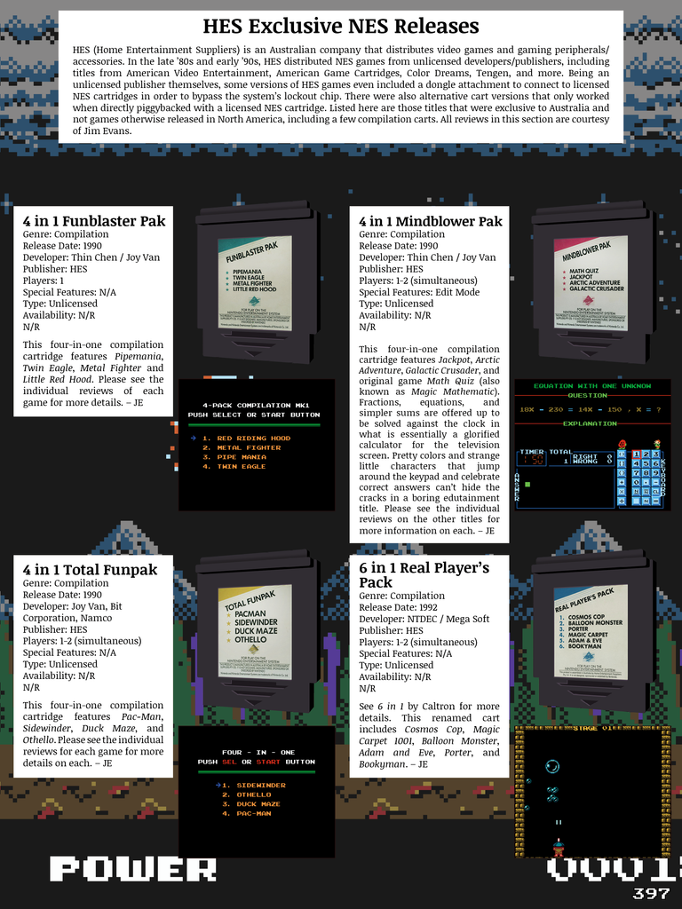This screenshot has height=909, width=682.
Task: Click the bubble enemy in the Stage 01 screenshot
Action: [552, 766]
